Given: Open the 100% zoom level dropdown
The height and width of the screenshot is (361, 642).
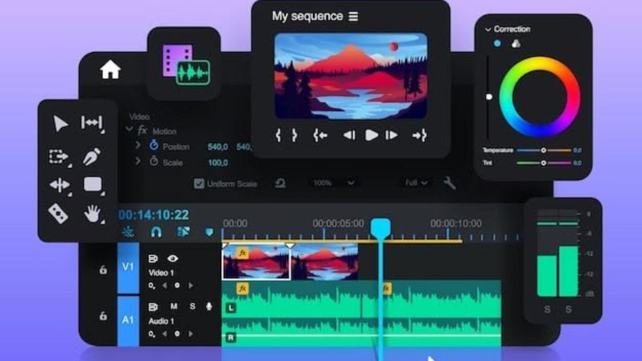Looking at the screenshot, I should click(x=334, y=183).
